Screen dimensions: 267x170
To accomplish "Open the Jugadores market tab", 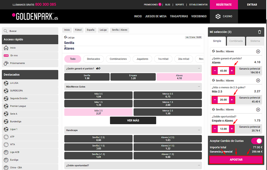I will pos(142,59).
